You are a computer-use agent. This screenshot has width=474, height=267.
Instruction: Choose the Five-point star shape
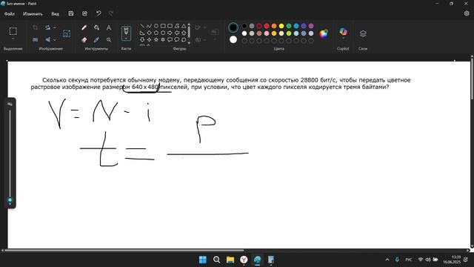pyautogui.click(x=156, y=39)
